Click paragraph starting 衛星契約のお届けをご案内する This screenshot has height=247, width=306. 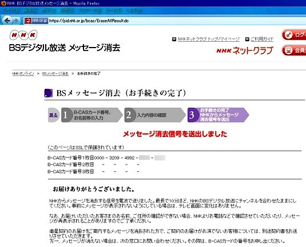tap(173, 233)
